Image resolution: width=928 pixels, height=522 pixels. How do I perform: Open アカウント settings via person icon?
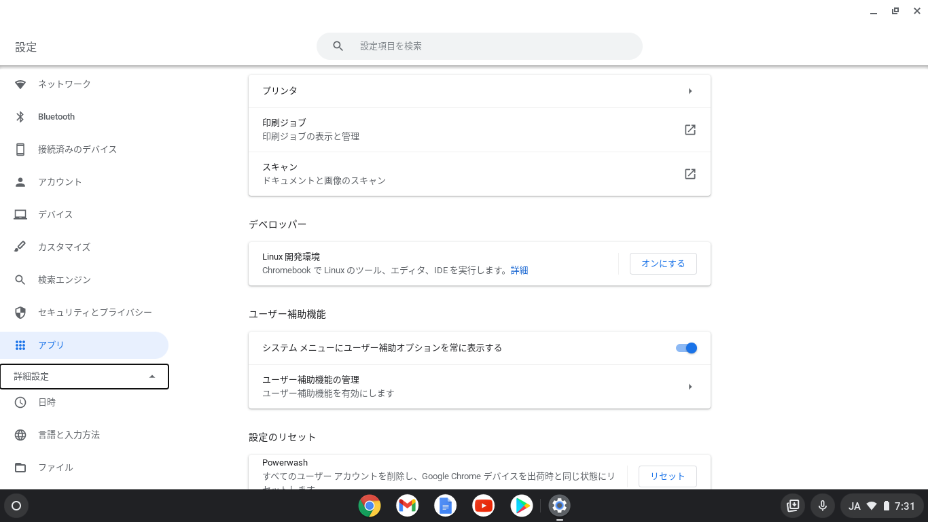point(20,181)
